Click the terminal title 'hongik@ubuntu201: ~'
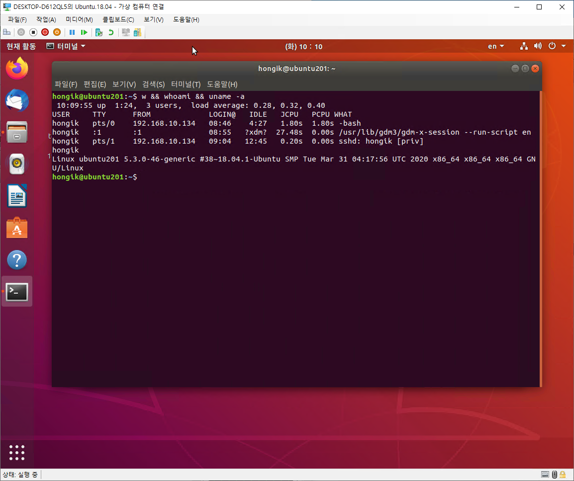 [296, 69]
